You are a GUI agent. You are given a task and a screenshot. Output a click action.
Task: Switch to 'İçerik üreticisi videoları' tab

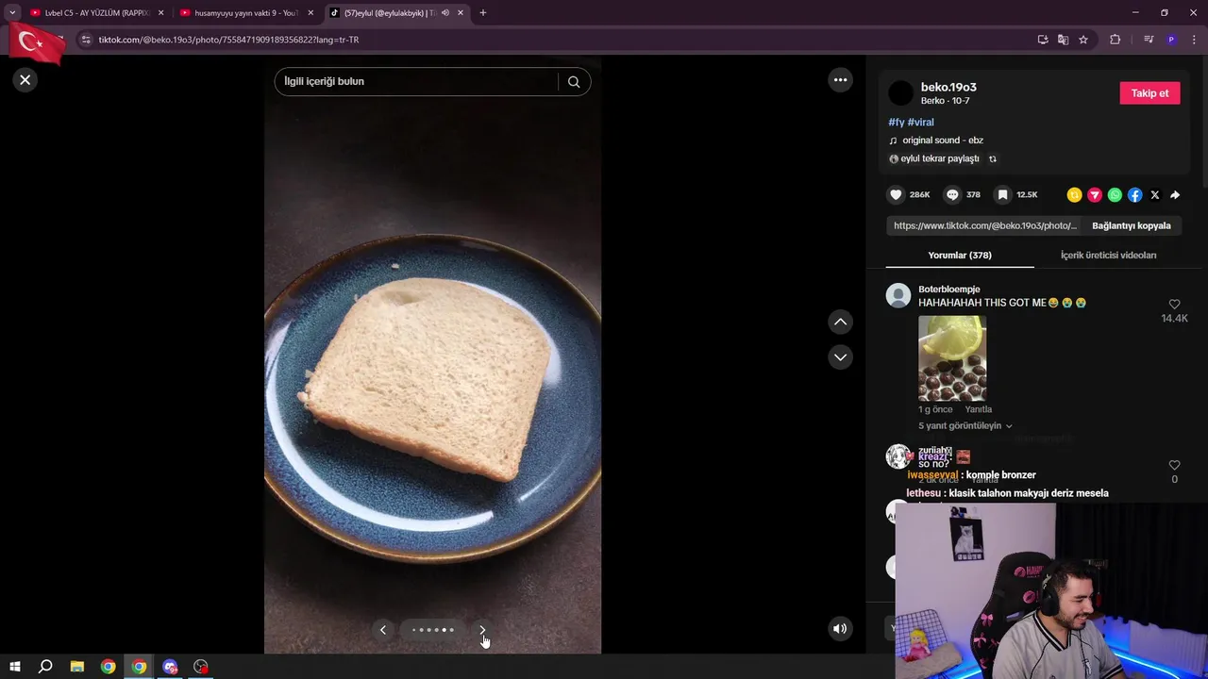click(1108, 256)
